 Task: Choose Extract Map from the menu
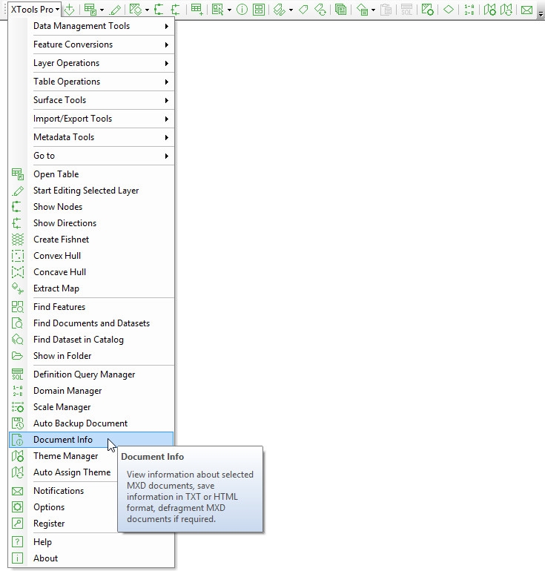91,289
